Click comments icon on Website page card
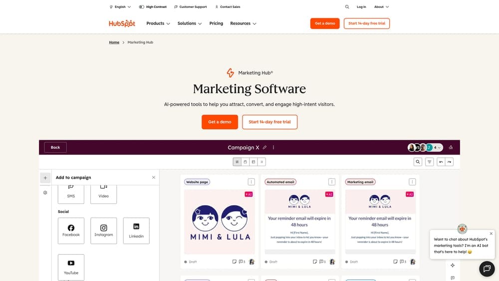 pyautogui.click(x=242, y=262)
